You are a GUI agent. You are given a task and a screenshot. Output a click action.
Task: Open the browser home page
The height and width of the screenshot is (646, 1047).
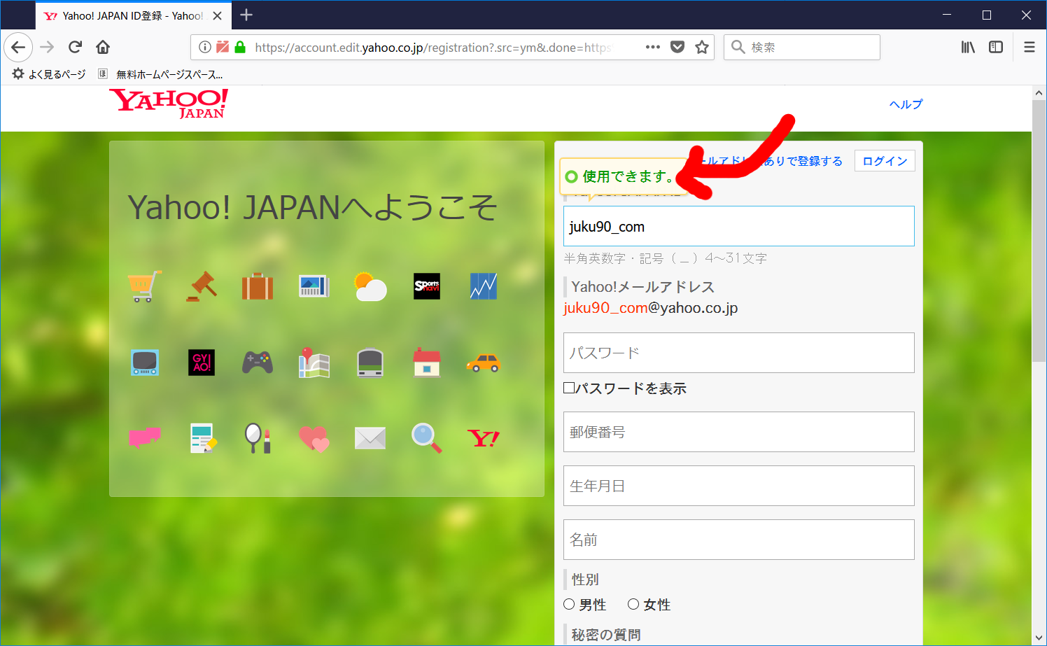[x=103, y=47]
